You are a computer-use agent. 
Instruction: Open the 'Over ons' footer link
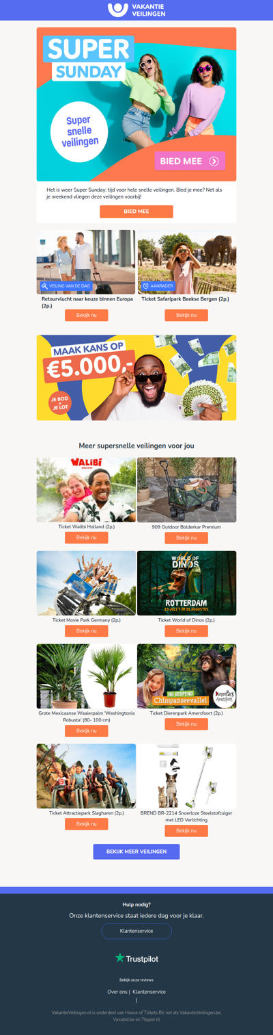coord(117,991)
